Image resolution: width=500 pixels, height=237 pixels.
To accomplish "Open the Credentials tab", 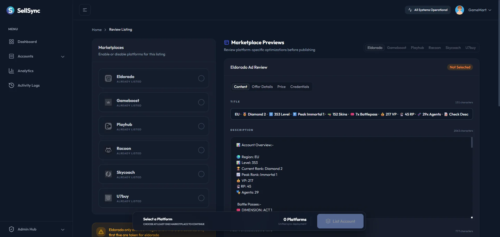I will [300, 87].
